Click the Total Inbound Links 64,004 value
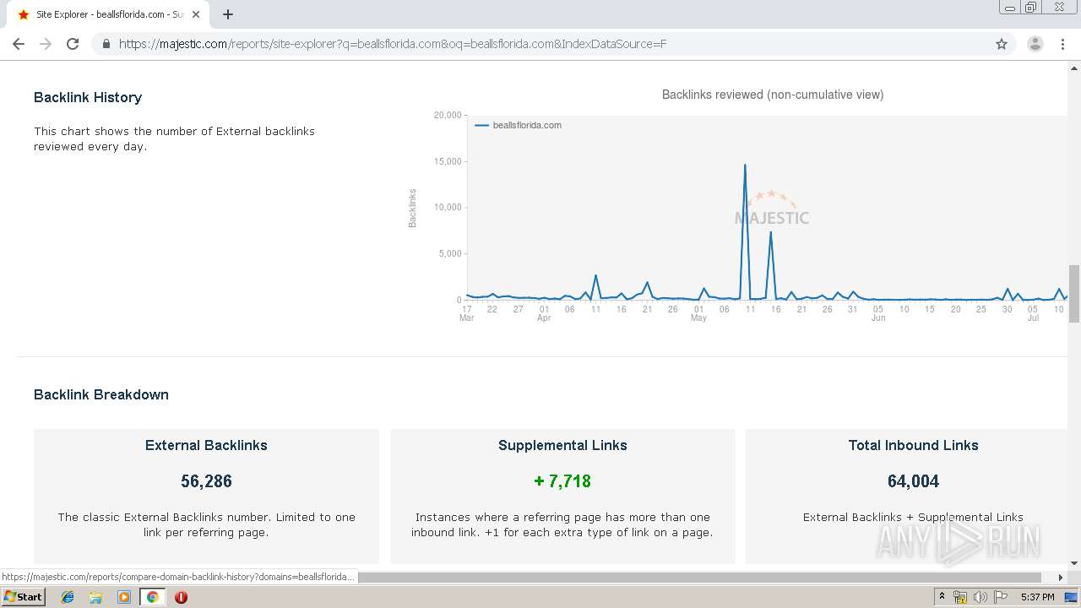The width and height of the screenshot is (1081, 608). tap(913, 481)
